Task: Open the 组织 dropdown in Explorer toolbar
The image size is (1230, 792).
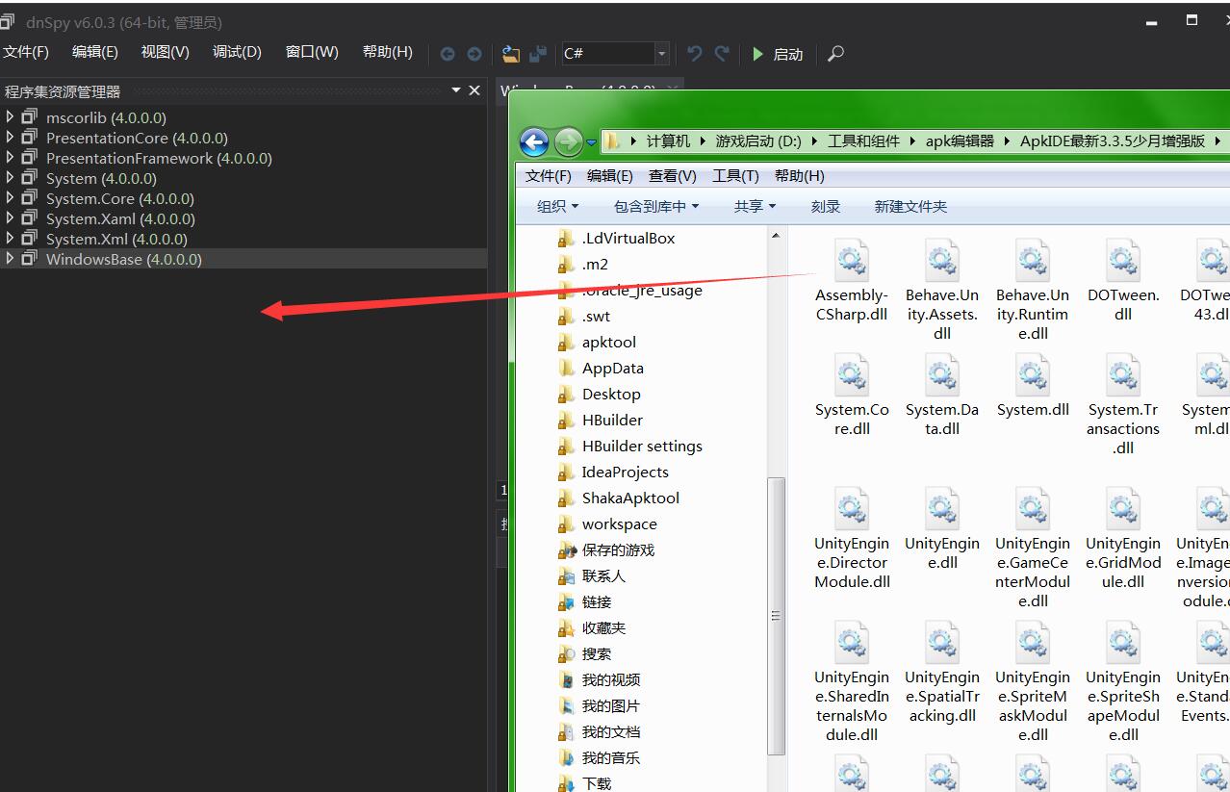Action: point(557,207)
